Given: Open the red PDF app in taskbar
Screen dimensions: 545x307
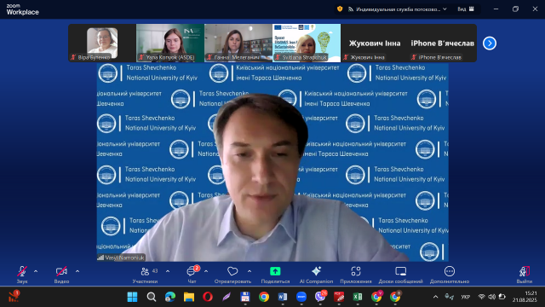Looking at the screenshot, I should [x=339, y=297].
